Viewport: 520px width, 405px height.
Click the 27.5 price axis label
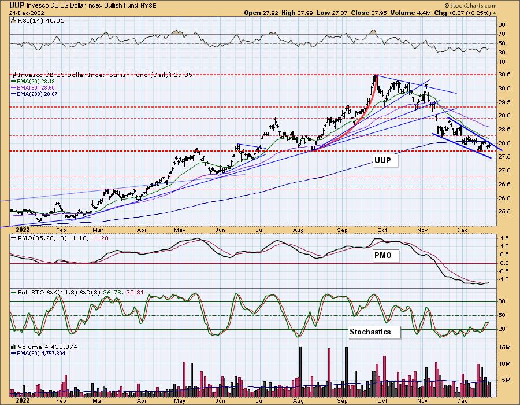tap(504, 157)
